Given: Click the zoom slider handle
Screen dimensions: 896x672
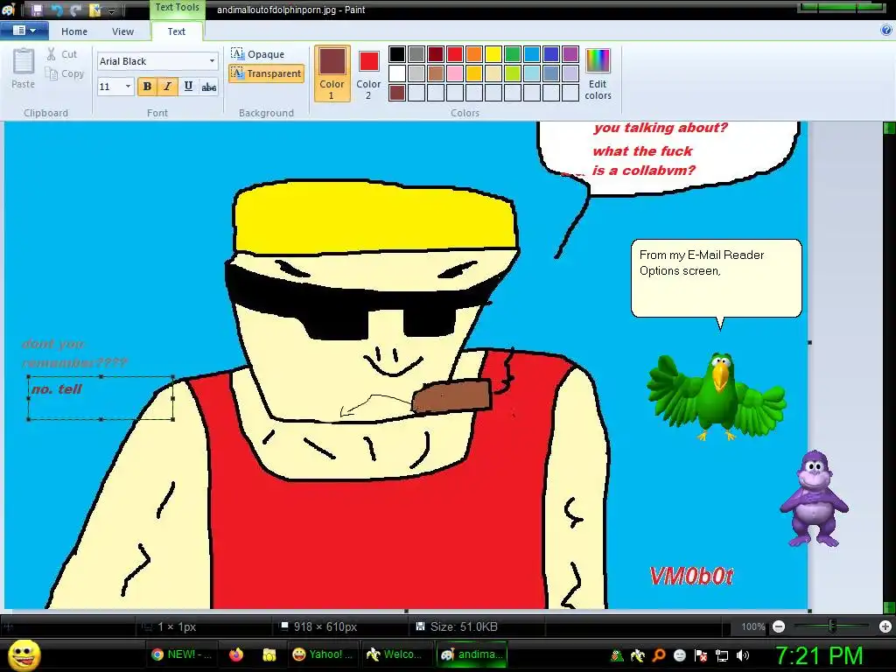Looking at the screenshot, I should click(x=832, y=626).
